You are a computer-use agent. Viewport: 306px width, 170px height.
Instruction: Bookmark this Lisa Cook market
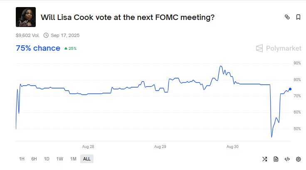[x=298, y=17]
